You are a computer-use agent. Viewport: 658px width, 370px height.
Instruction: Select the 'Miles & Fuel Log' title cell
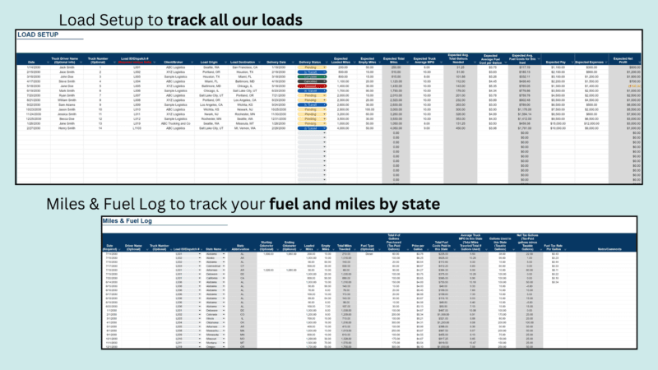point(127,221)
